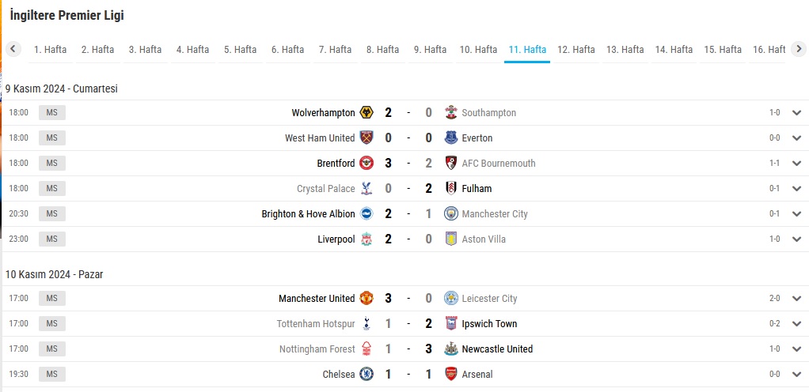The height and width of the screenshot is (392, 809).
Task: Click the Liverpool club crest
Action: coord(367,239)
